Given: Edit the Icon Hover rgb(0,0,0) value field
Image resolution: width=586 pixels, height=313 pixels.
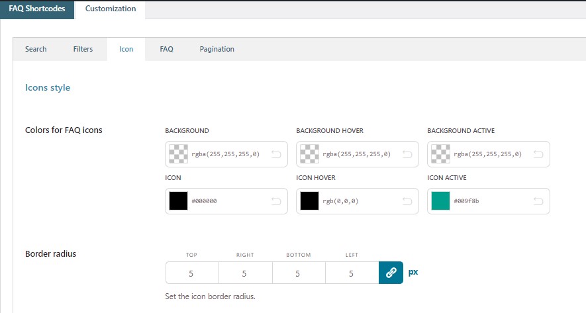Looking at the screenshot, I should 357,201.
